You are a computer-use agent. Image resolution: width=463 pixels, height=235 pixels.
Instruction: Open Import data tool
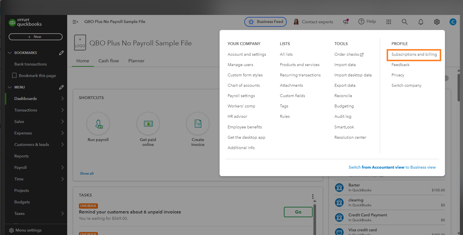pyautogui.click(x=345, y=65)
